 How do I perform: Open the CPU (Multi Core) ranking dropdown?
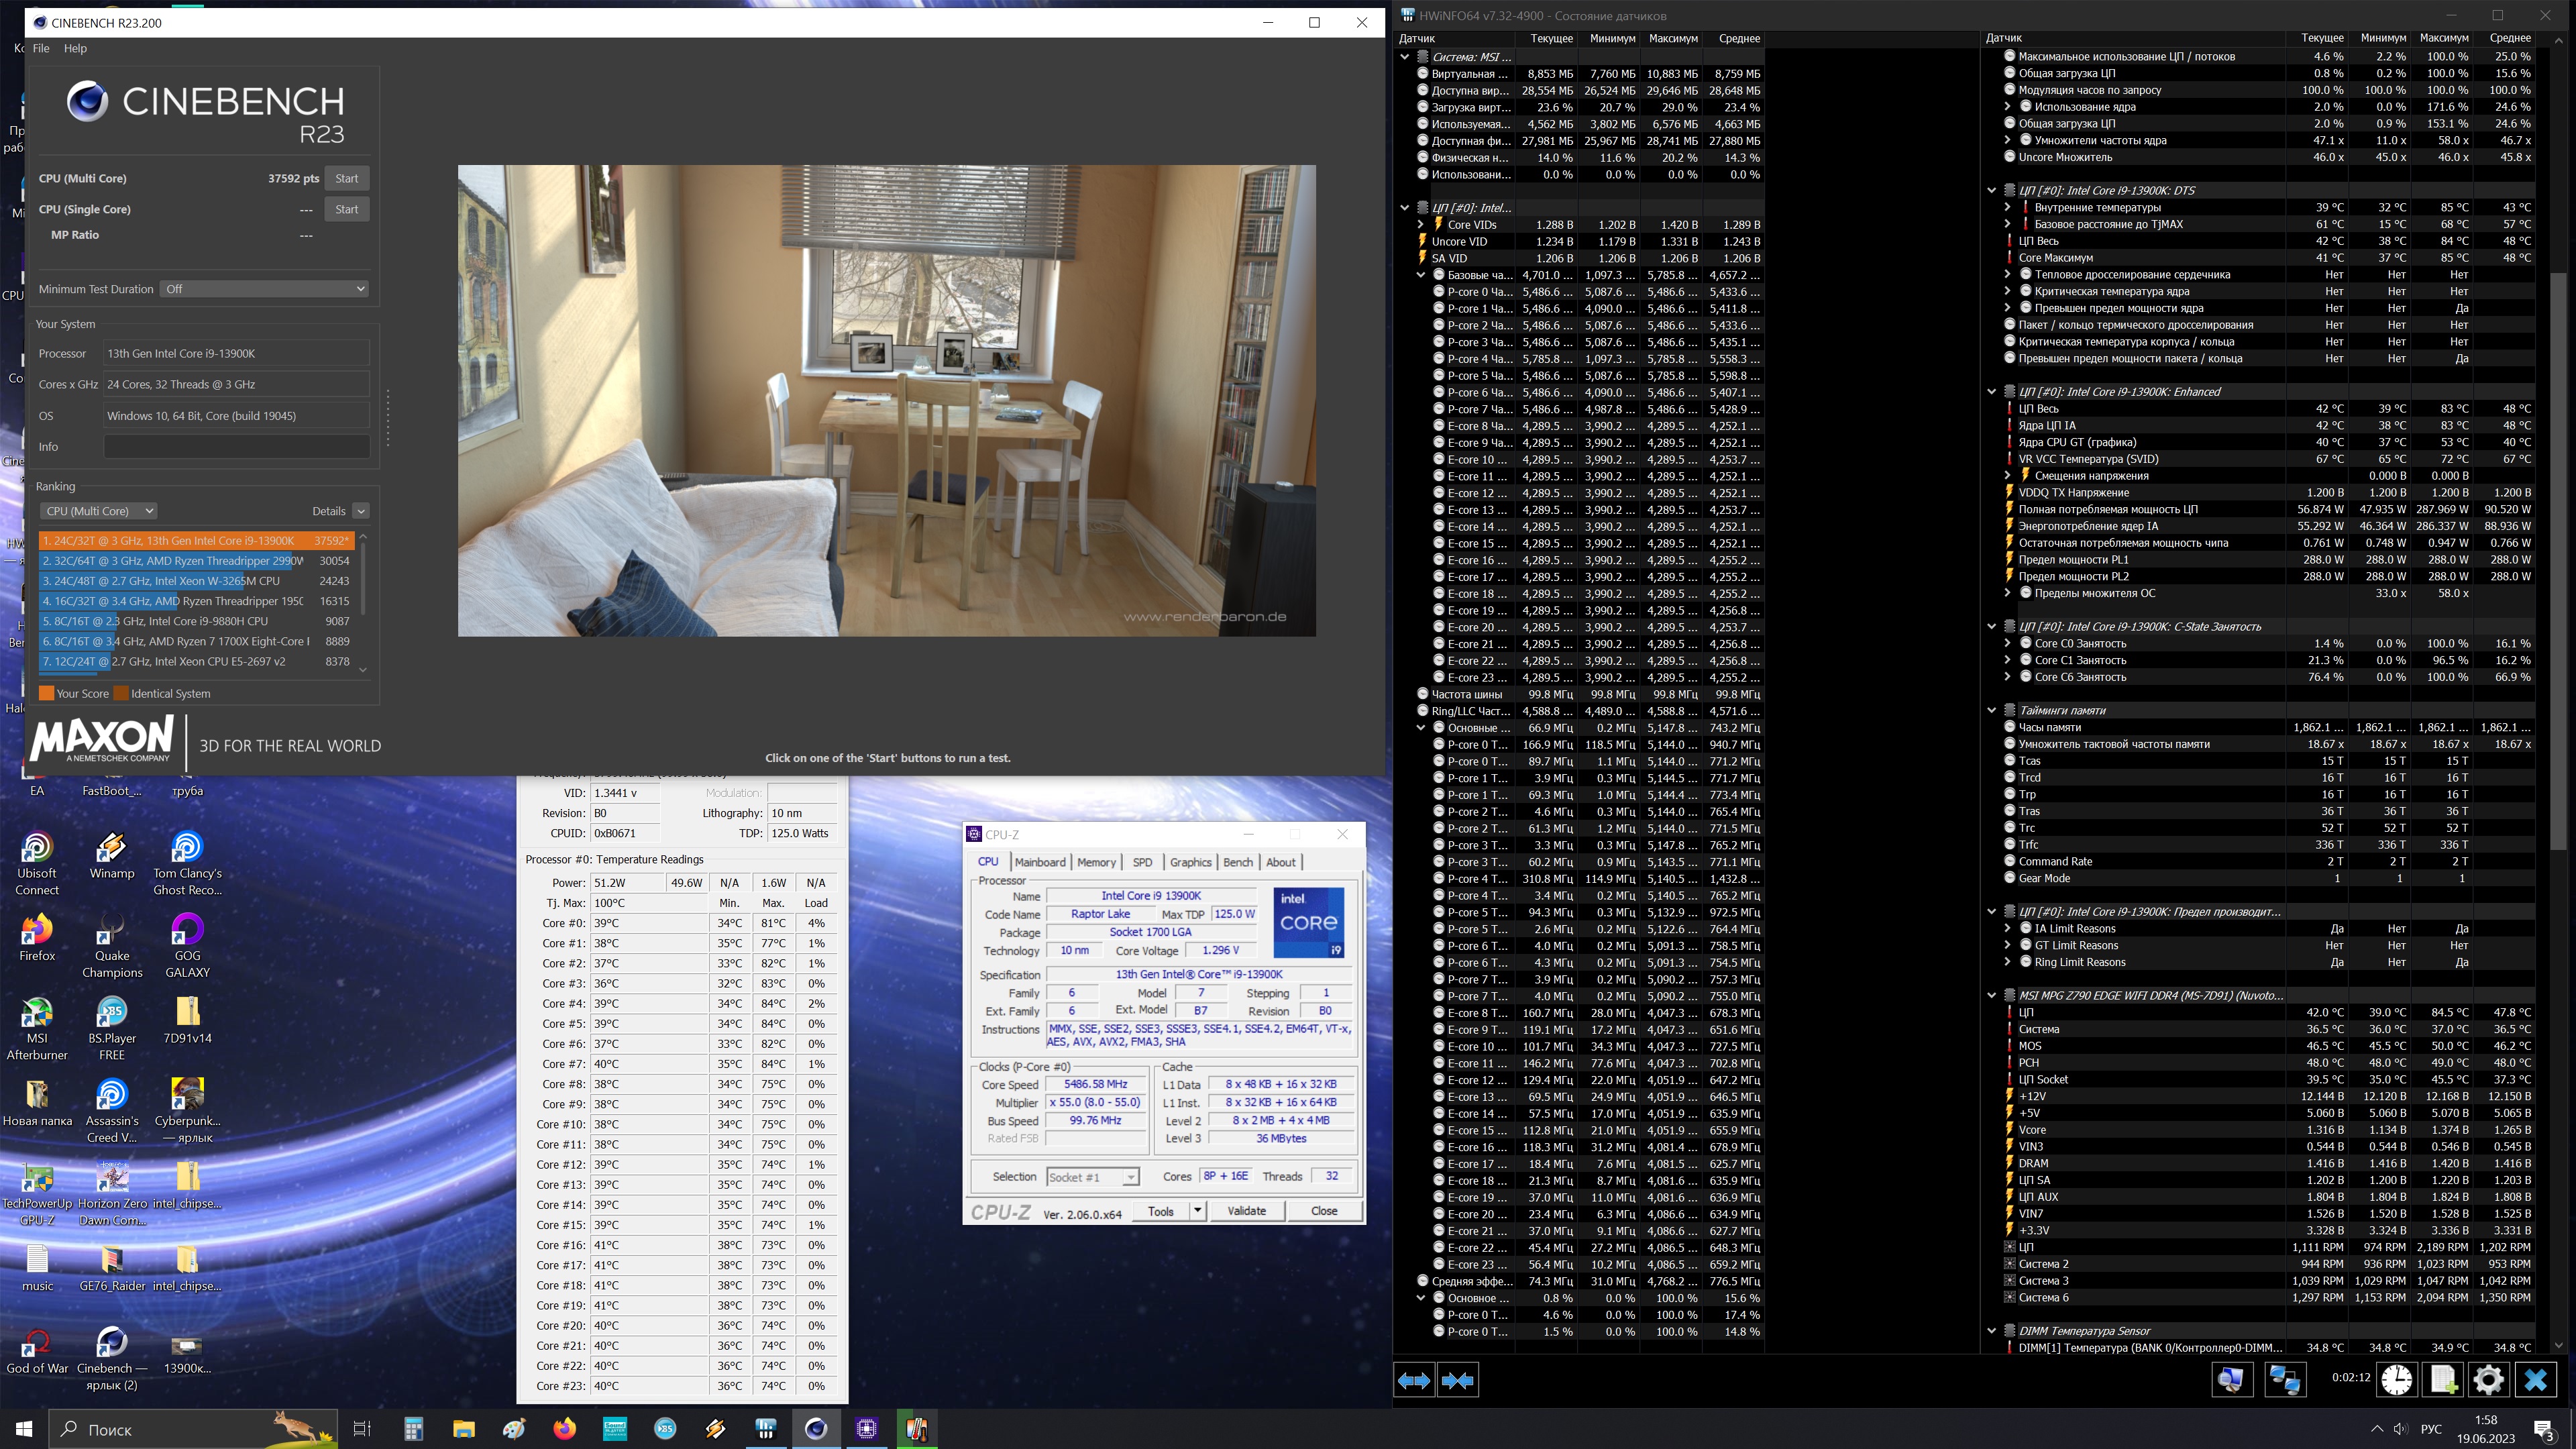[98, 511]
